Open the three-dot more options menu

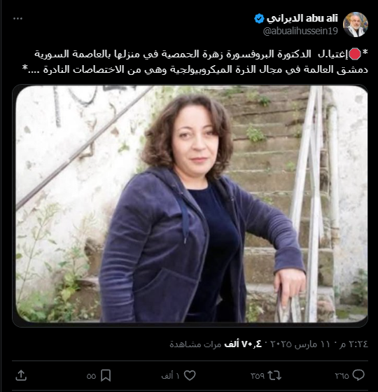tap(17, 18)
